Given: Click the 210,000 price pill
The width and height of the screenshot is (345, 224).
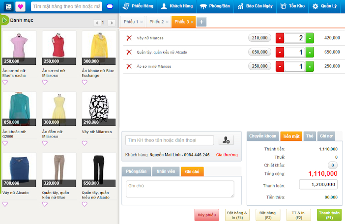Looking at the screenshot, I should (x=260, y=38).
